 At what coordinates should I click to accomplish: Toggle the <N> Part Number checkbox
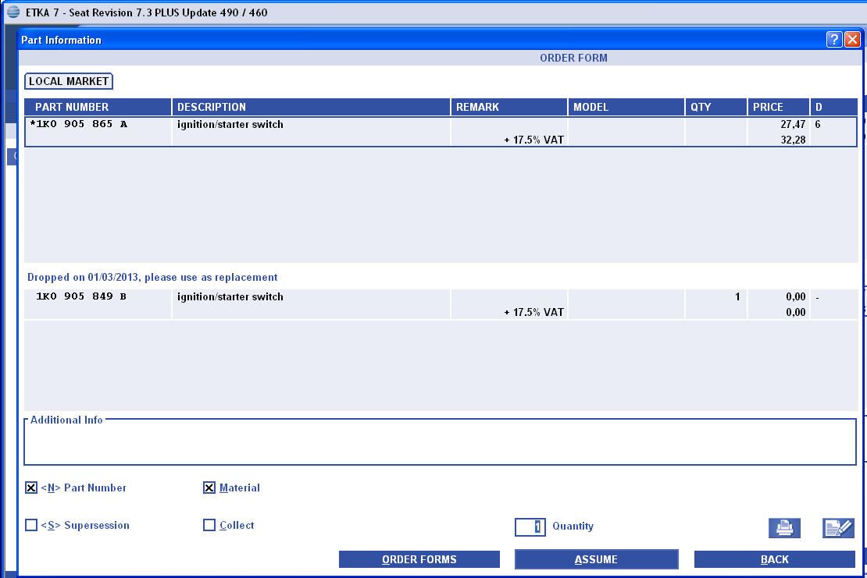31,488
